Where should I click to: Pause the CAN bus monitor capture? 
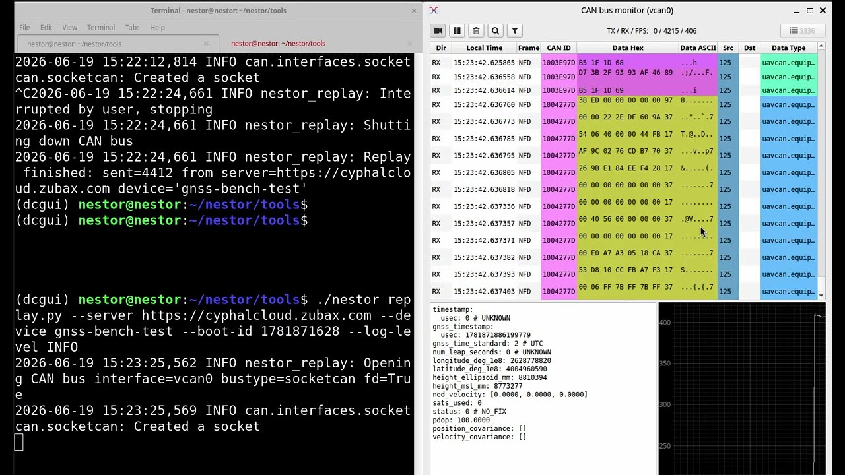(x=456, y=30)
